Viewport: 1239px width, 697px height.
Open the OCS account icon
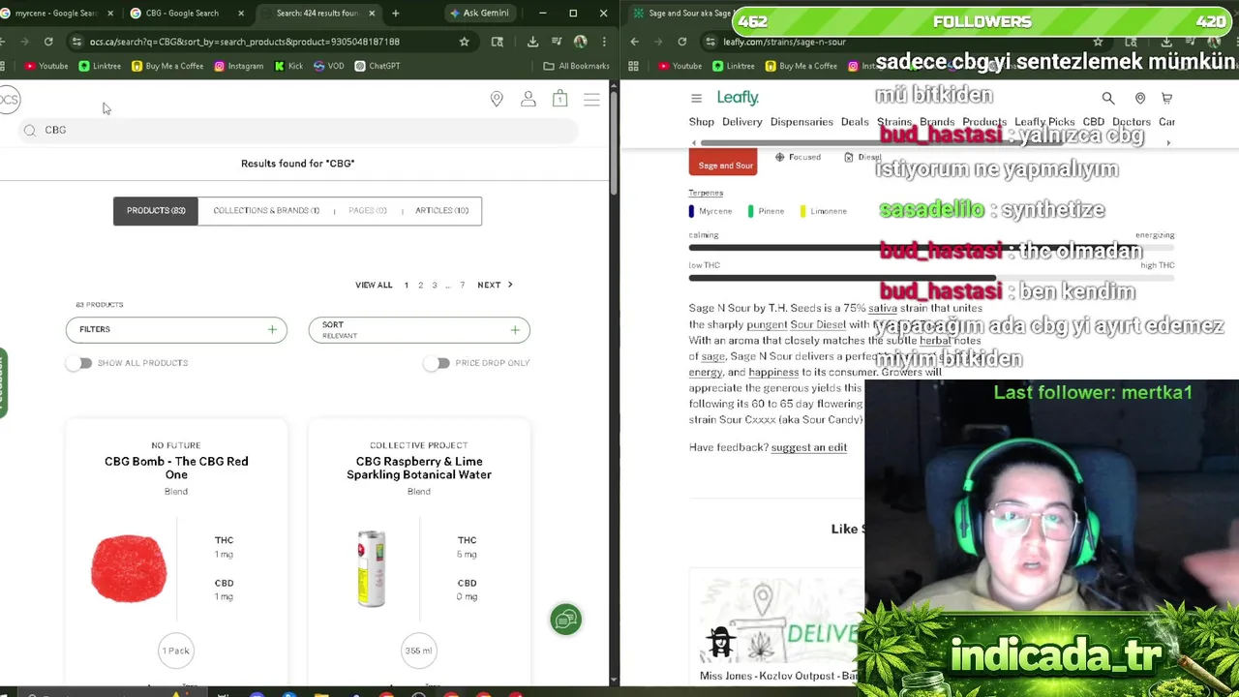pyautogui.click(x=529, y=99)
